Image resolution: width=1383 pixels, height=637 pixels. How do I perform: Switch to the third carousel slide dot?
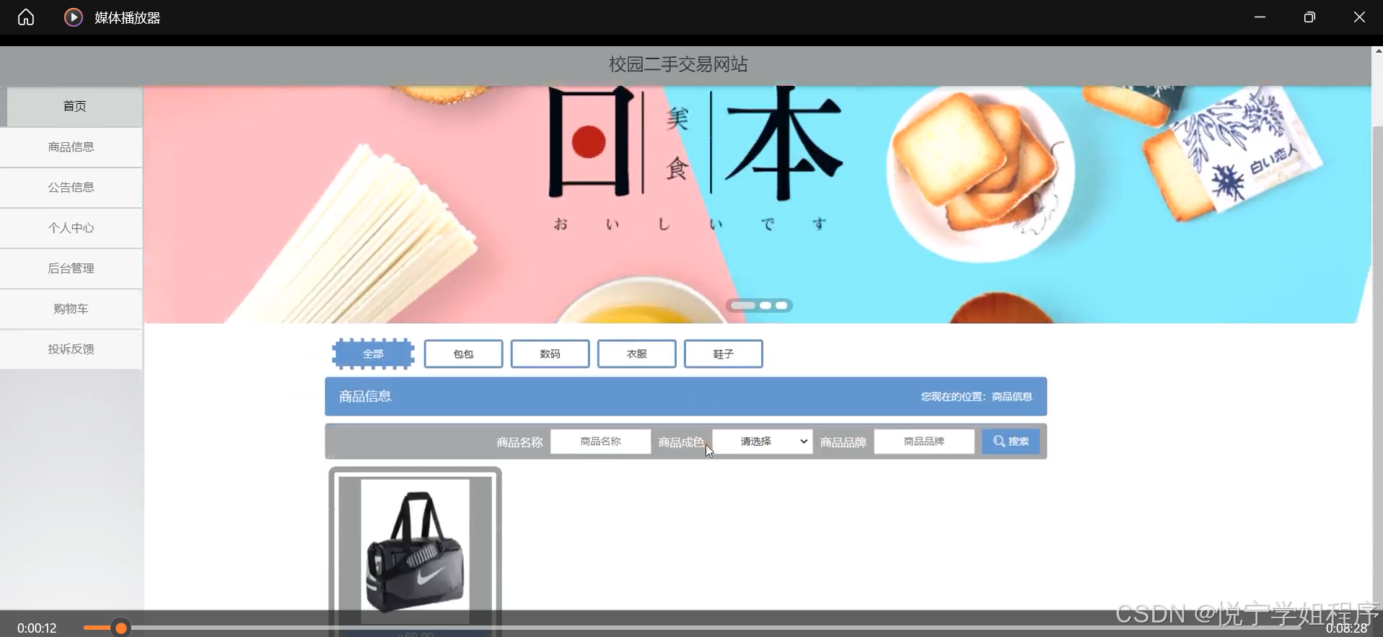coord(781,306)
